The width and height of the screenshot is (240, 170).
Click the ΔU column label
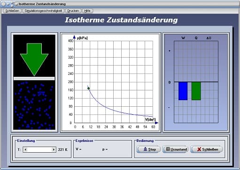tap(209, 38)
